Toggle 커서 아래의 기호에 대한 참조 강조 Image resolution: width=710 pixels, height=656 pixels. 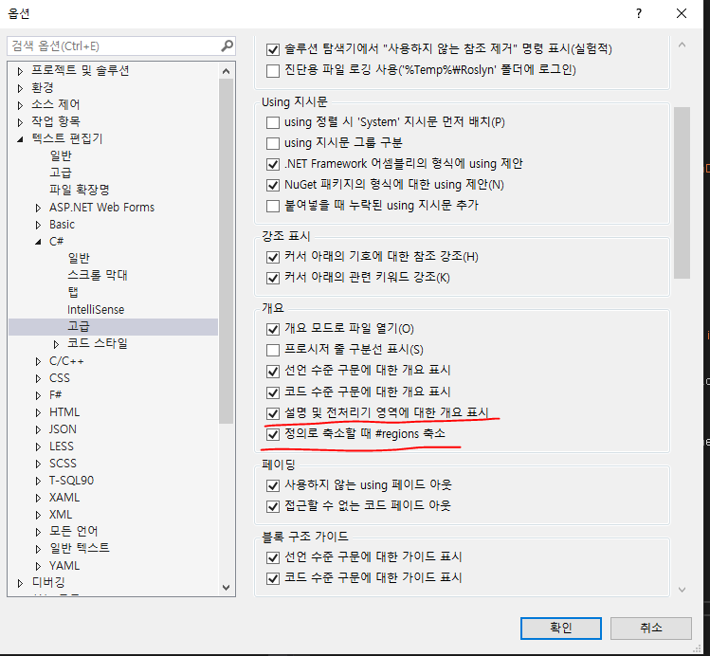pos(273,257)
